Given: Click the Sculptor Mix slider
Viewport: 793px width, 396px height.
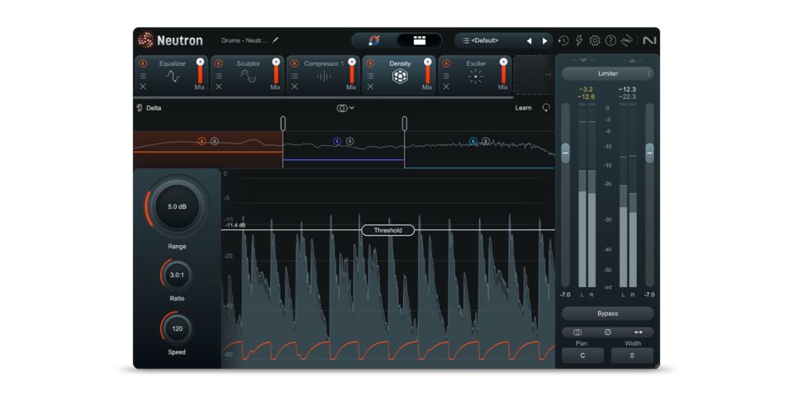Looking at the screenshot, I should (x=276, y=72).
